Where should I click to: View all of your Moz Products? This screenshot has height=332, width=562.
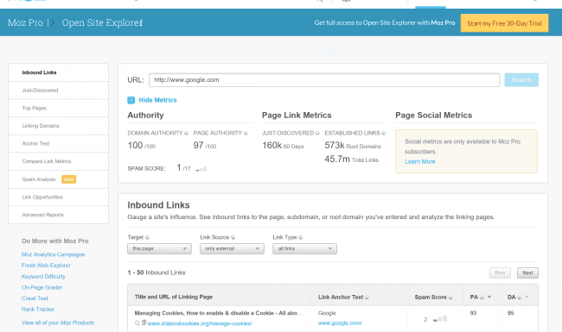point(58,323)
